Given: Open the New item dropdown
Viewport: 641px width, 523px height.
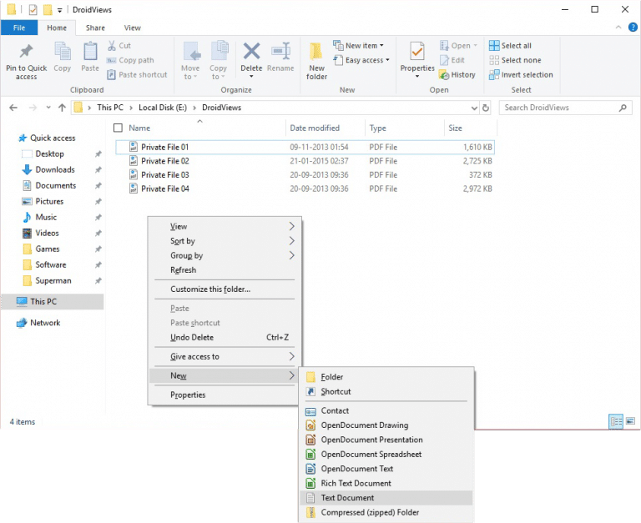Looking at the screenshot, I should tap(359, 45).
